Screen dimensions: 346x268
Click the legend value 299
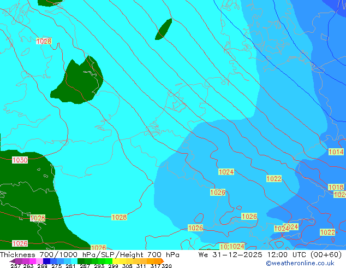tap(113, 266)
